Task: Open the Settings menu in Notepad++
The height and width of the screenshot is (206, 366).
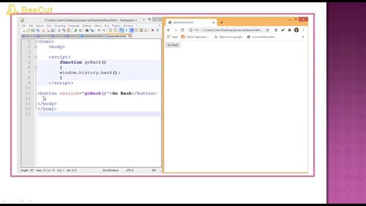Action: pyautogui.click(x=87, y=25)
